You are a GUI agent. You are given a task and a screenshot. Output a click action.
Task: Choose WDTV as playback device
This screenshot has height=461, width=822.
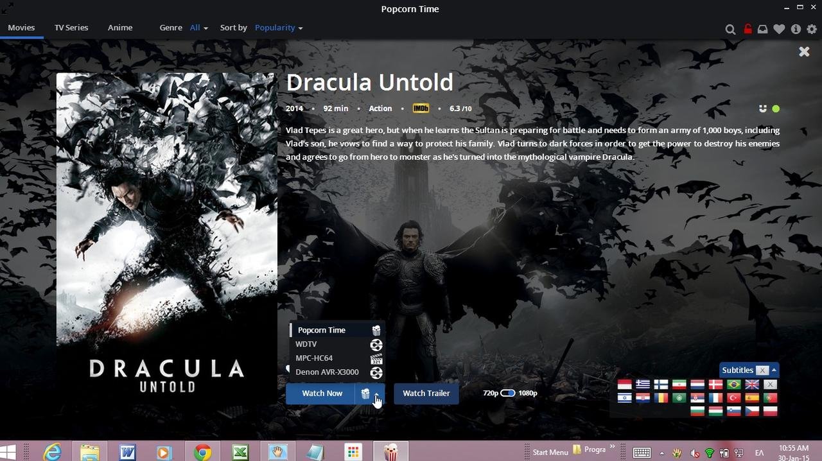tap(337, 344)
